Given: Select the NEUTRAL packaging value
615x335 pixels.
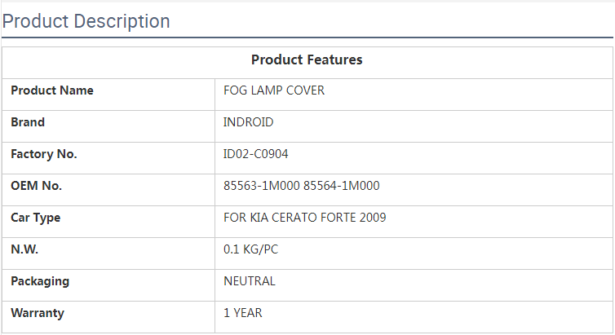Looking at the screenshot, I should [250, 281].
